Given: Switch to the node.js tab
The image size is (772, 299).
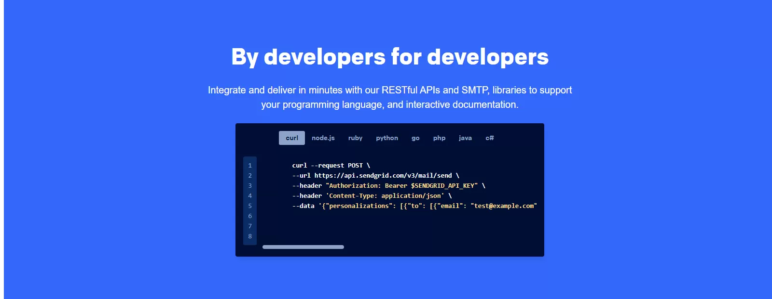Looking at the screenshot, I should (x=323, y=138).
